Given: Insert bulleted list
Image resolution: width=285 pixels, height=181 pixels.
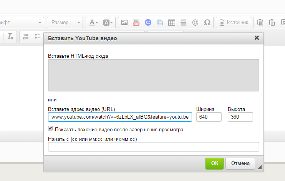Looking at the screenshot, I should tap(37, 36).
